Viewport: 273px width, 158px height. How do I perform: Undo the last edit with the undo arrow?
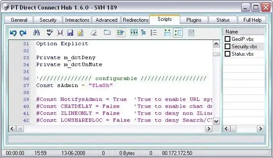click(x=13, y=33)
